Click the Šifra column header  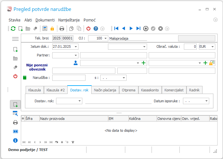click(x=32, y=119)
